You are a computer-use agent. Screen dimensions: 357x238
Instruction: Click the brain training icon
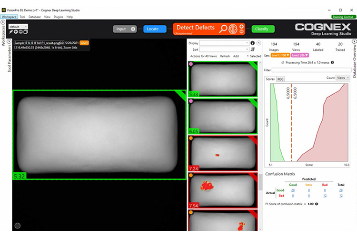(x=234, y=28)
